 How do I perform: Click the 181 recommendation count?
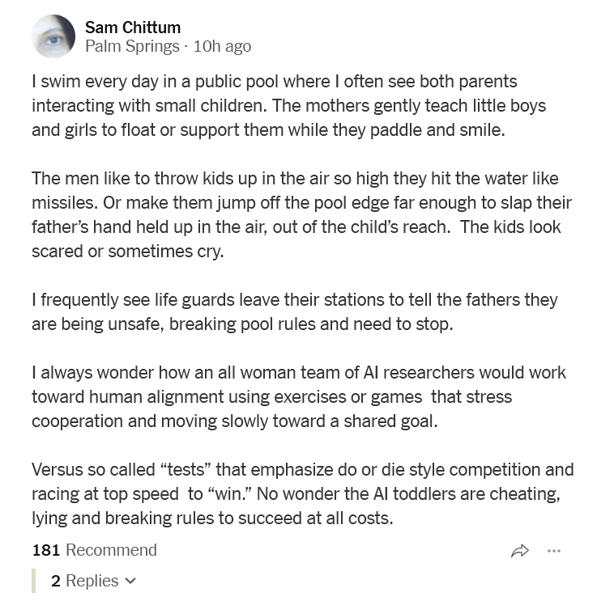point(46,550)
